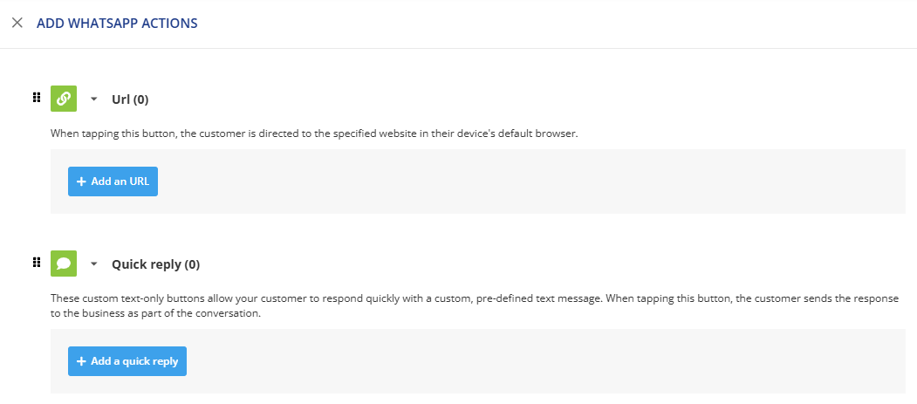The width and height of the screenshot is (917, 404).
Task: Add an URL button
Action: click(113, 181)
